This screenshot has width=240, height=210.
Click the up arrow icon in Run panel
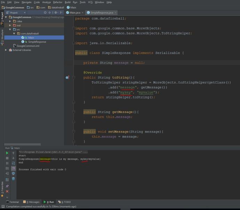(13, 153)
